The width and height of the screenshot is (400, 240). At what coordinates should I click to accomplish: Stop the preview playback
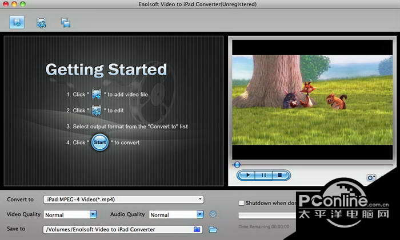[x=281, y=175]
